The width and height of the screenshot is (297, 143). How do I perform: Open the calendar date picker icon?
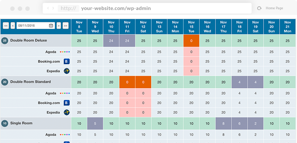[x=51, y=26]
